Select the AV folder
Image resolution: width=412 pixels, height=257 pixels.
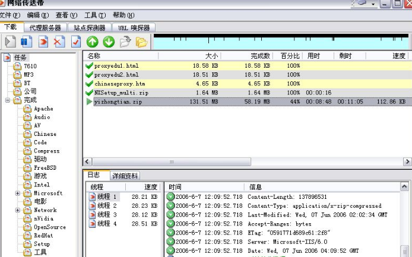coord(37,125)
